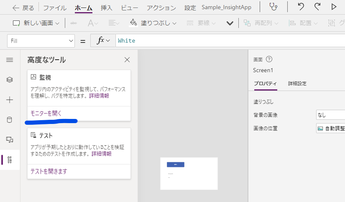Viewport: 345px width, 202px height.
Task: Open the Tree view layers icon
Action: coord(10,80)
